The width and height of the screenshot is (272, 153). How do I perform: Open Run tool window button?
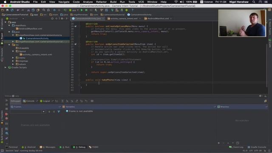point(64,147)
